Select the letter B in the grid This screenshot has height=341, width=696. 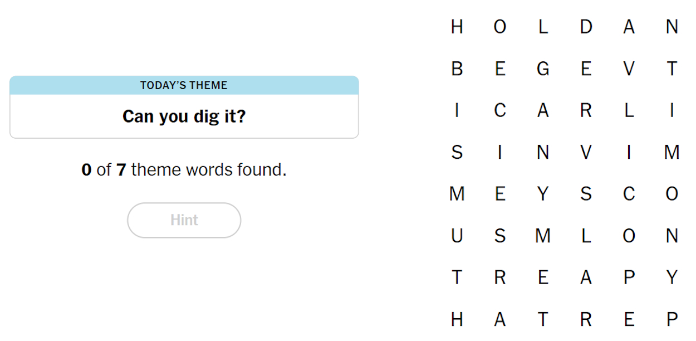457,69
